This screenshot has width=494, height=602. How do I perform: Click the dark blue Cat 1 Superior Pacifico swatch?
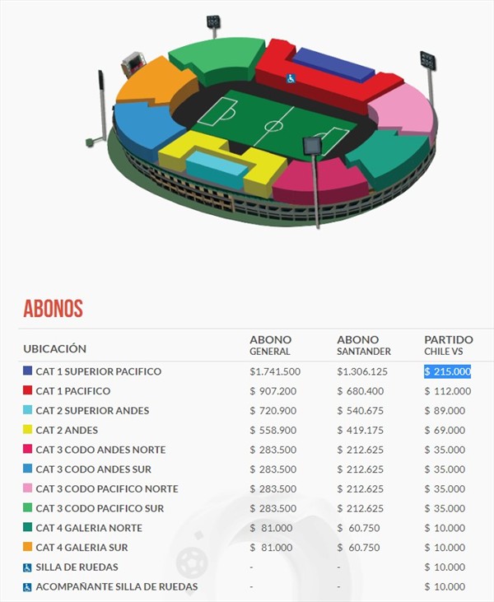tap(28, 371)
